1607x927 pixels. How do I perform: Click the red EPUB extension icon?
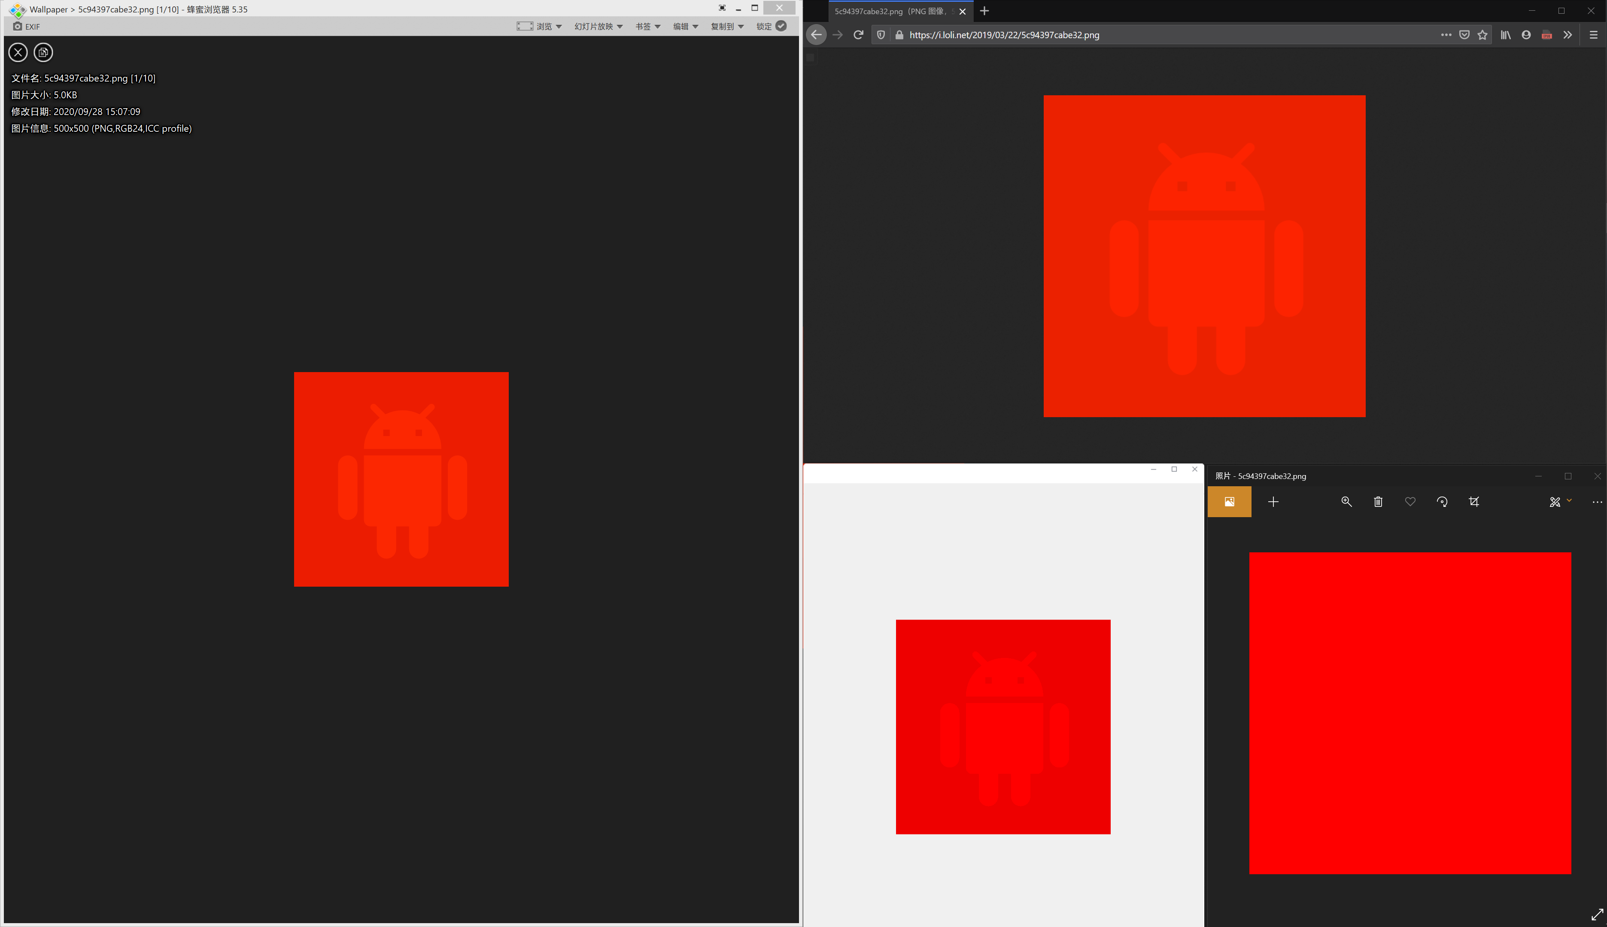point(1546,35)
